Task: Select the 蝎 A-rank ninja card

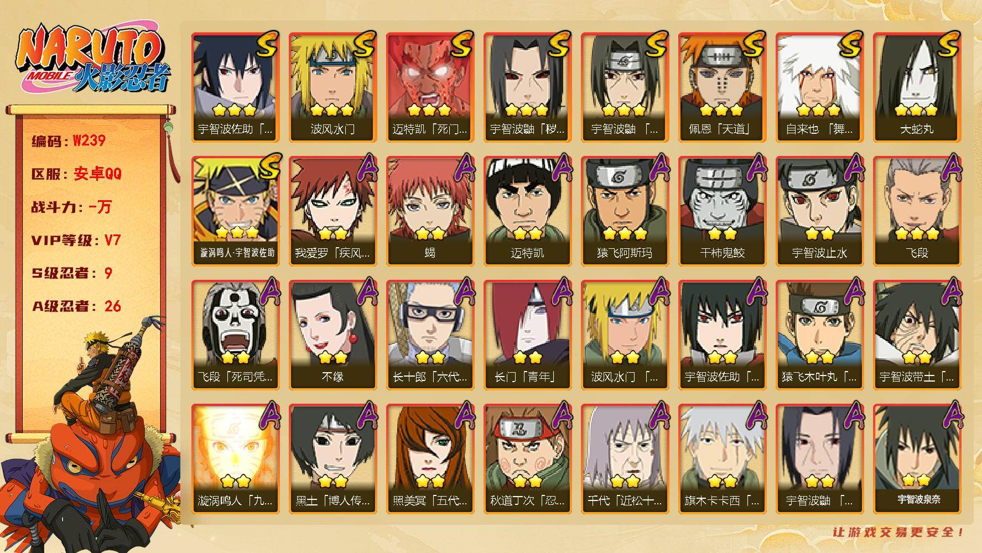Action: pyautogui.click(x=430, y=211)
